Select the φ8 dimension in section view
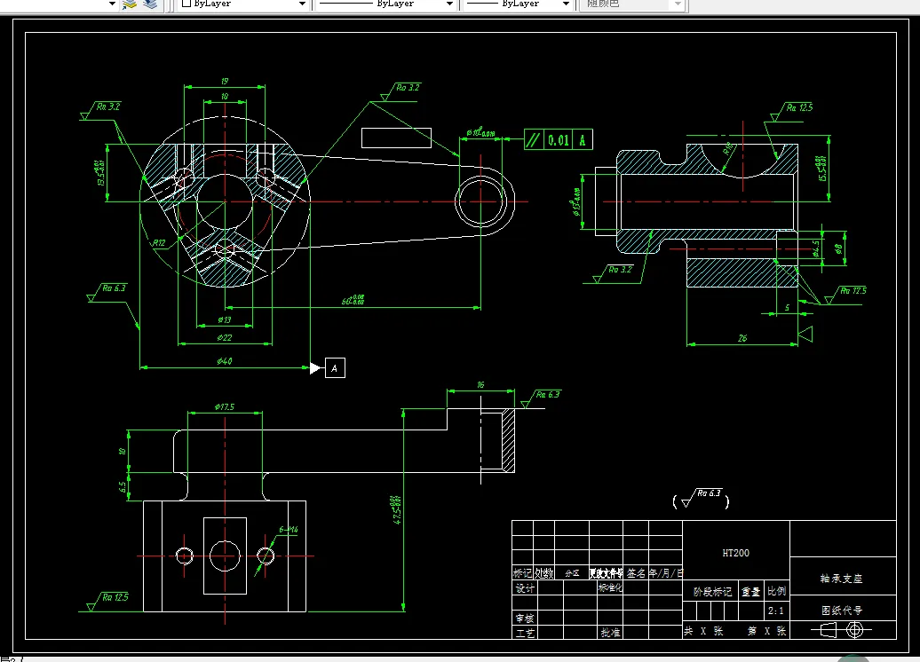 point(838,248)
